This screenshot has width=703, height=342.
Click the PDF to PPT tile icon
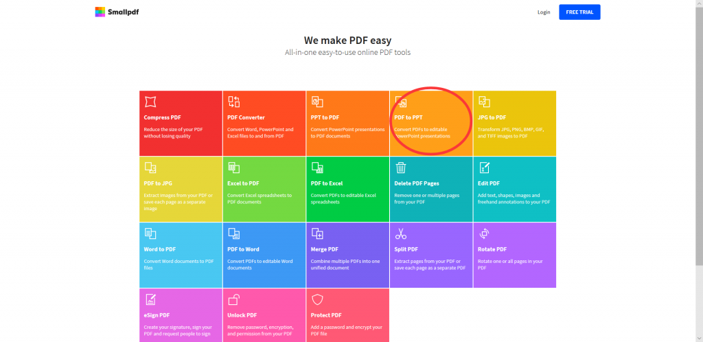click(x=400, y=102)
